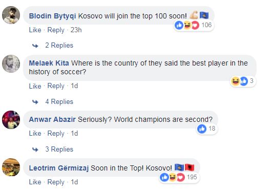
Task: Click the reply arrow icon beside 2 Replies
Action: pos(35,46)
